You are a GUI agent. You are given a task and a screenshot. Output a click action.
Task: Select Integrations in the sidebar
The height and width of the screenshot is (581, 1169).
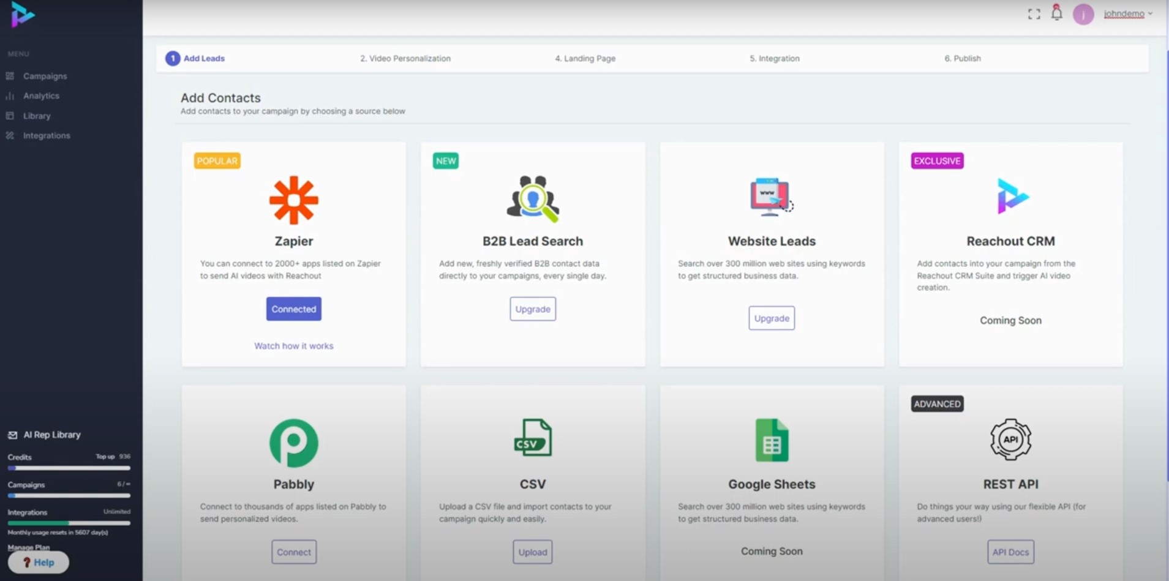tap(47, 135)
